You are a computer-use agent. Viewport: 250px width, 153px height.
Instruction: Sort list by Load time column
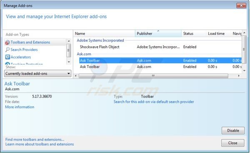[x=218, y=33]
